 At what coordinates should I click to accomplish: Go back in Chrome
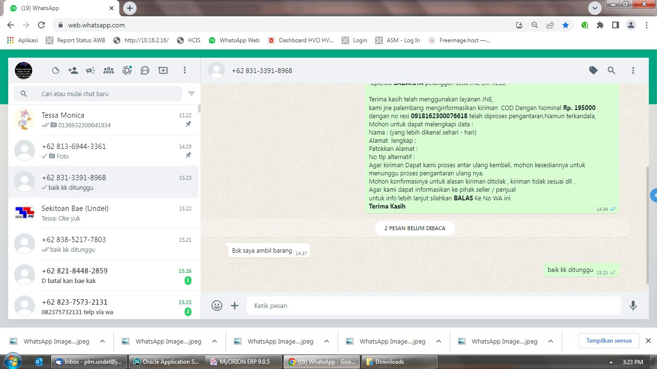coord(11,25)
